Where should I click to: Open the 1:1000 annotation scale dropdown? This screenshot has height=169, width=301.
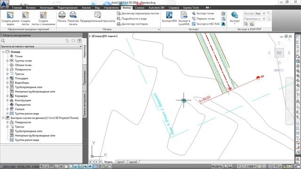(250, 166)
